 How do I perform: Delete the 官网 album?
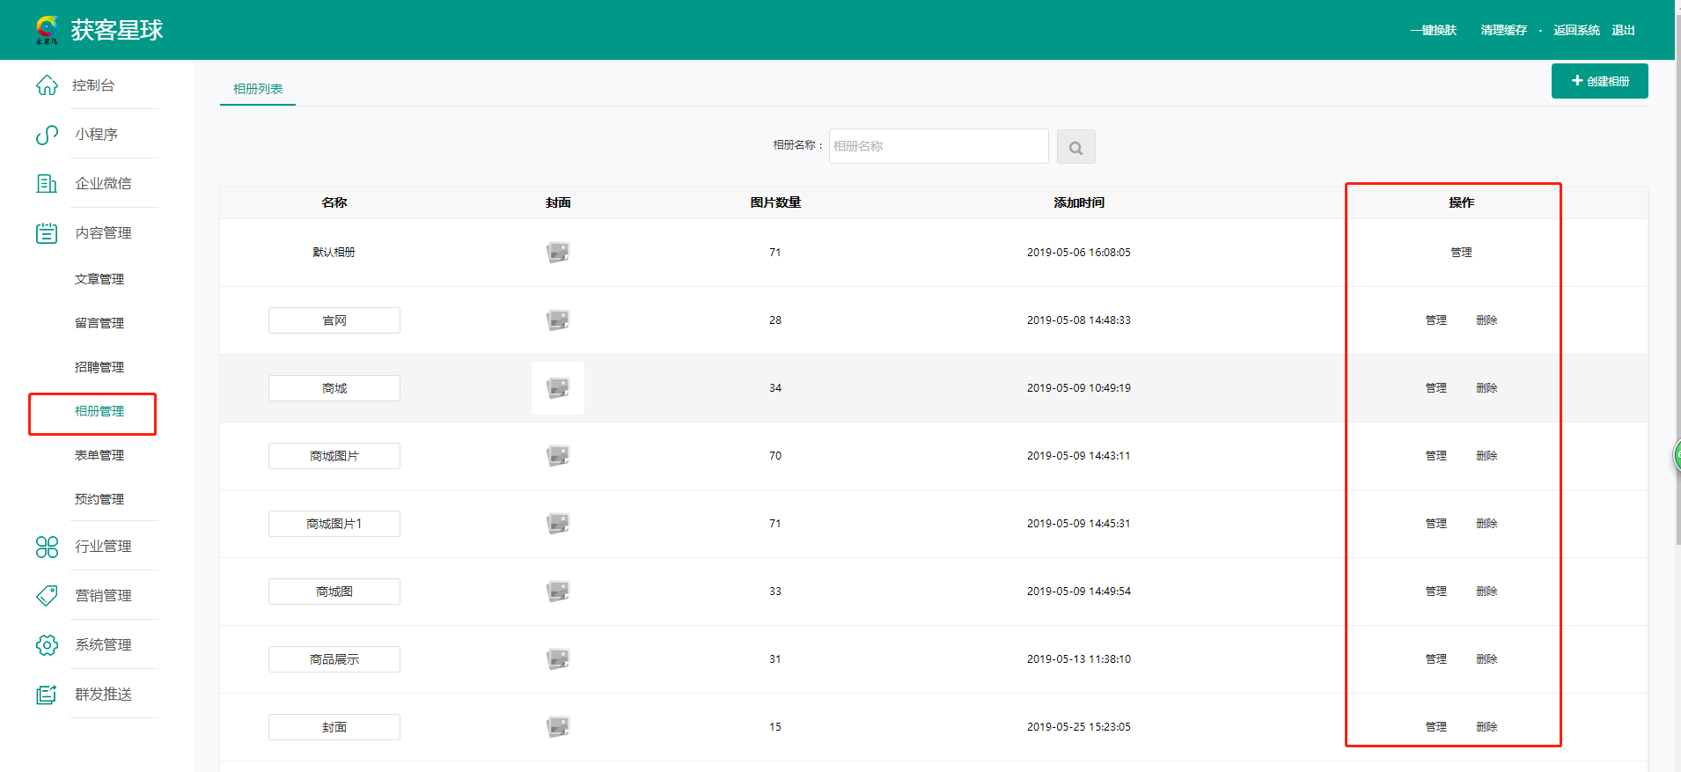pos(1486,320)
